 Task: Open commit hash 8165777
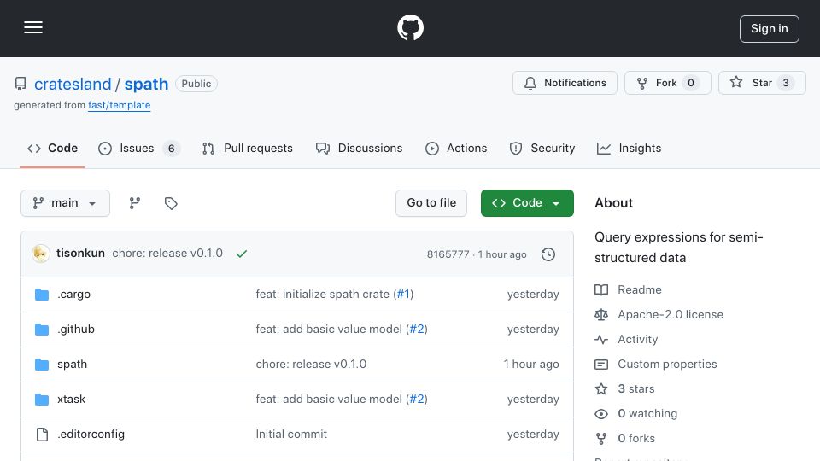[448, 254]
